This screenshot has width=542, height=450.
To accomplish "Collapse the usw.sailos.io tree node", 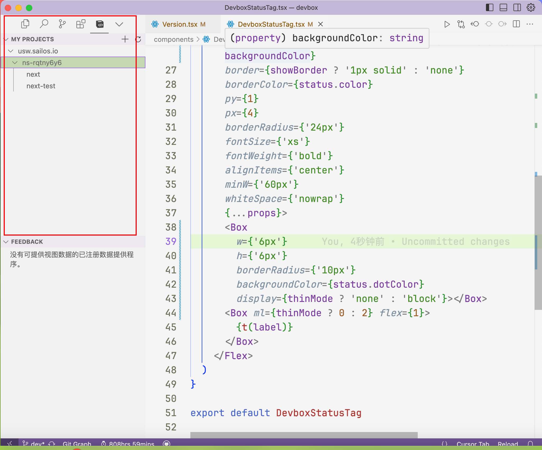I will [x=11, y=51].
